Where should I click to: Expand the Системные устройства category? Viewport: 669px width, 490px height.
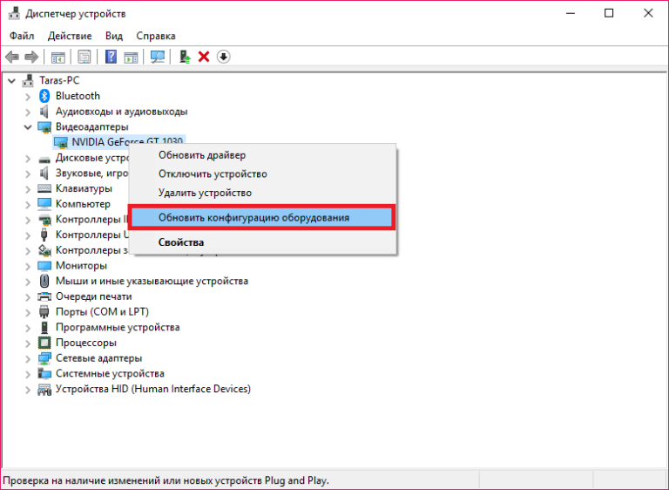[28, 374]
